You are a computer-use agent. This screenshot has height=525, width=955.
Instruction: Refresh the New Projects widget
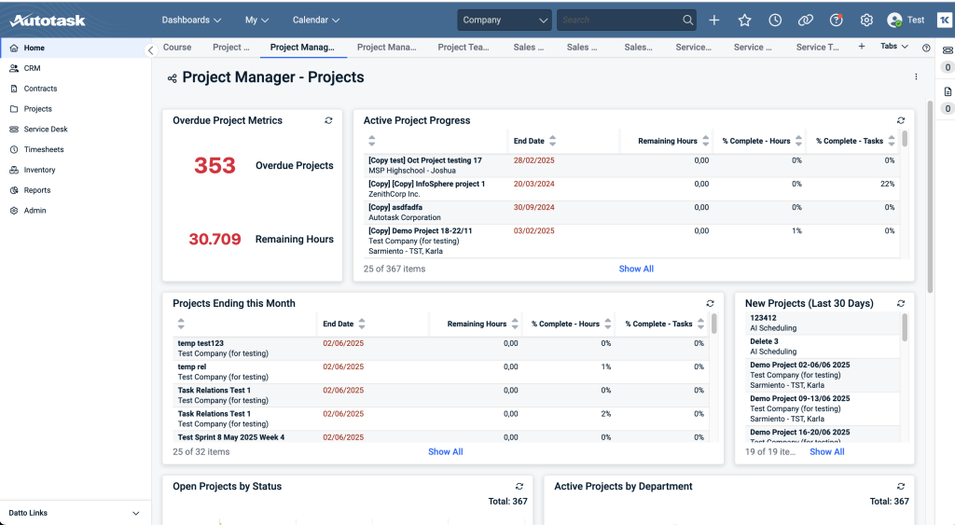point(901,303)
